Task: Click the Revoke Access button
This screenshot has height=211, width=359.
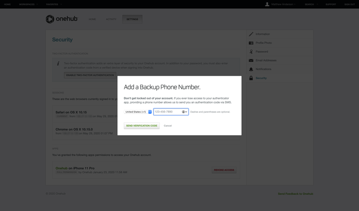Action: tap(224, 170)
